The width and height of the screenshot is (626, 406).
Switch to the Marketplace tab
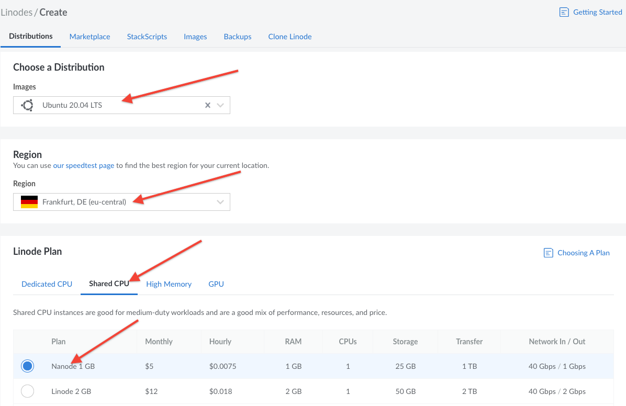(x=90, y=37)
